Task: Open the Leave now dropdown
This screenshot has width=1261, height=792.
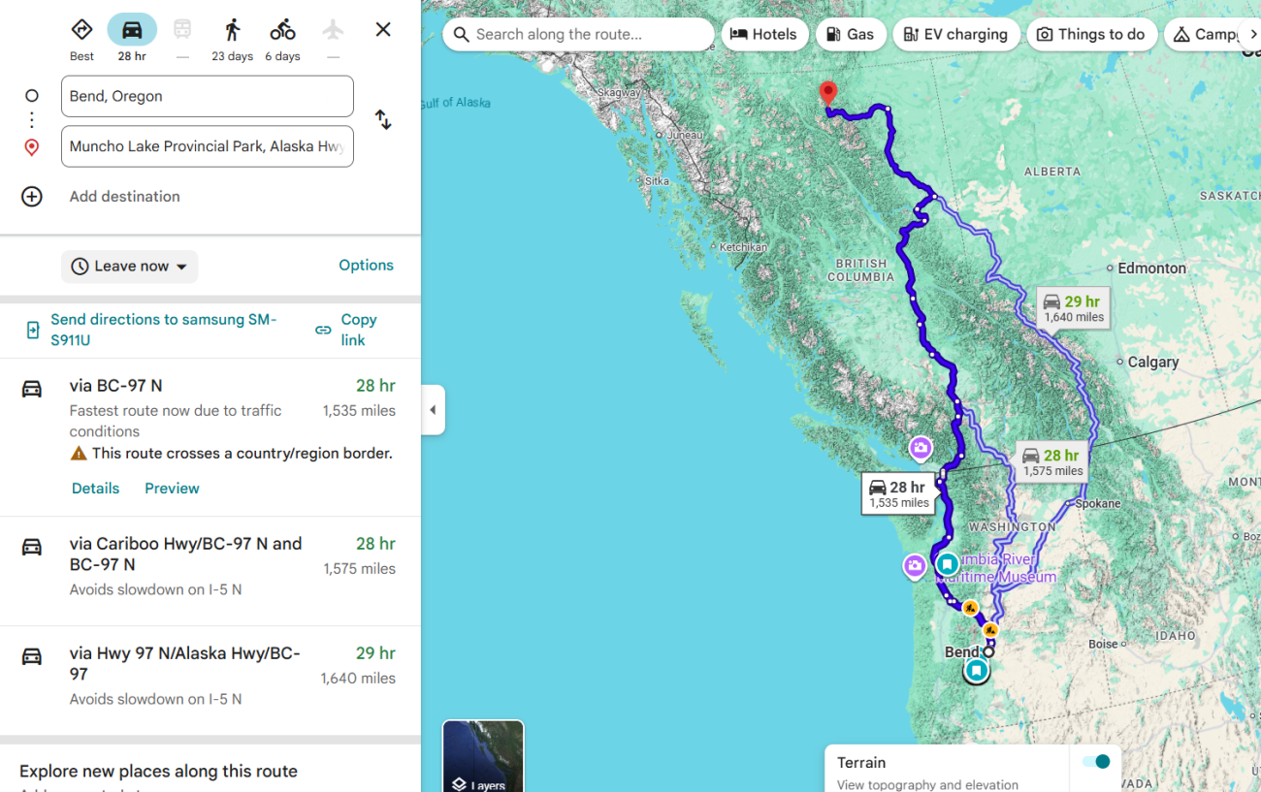Action: [x=130, y=267]
